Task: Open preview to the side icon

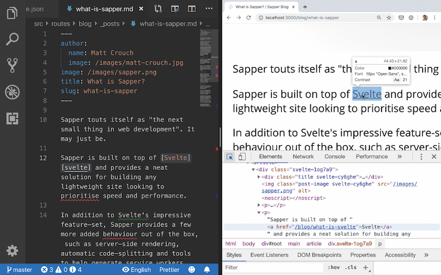Action: tap(175, 9)
